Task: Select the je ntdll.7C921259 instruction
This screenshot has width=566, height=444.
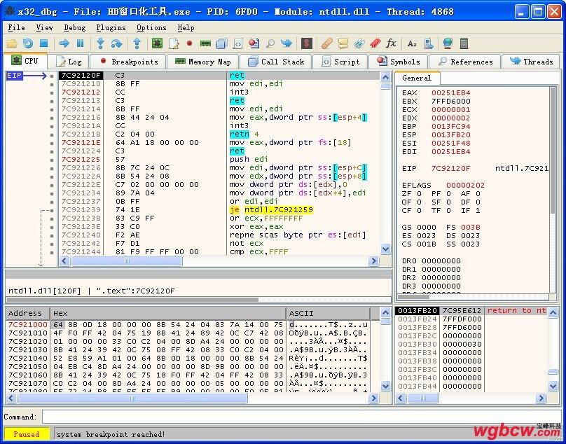Action: pyautogui.click(x=271, y=209)
